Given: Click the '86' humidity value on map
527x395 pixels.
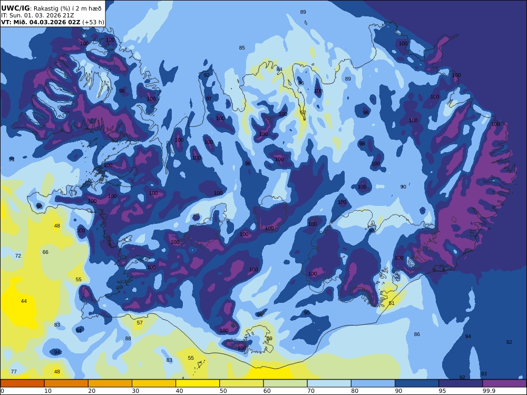Looking at the screenshot, I should point(417,334).
